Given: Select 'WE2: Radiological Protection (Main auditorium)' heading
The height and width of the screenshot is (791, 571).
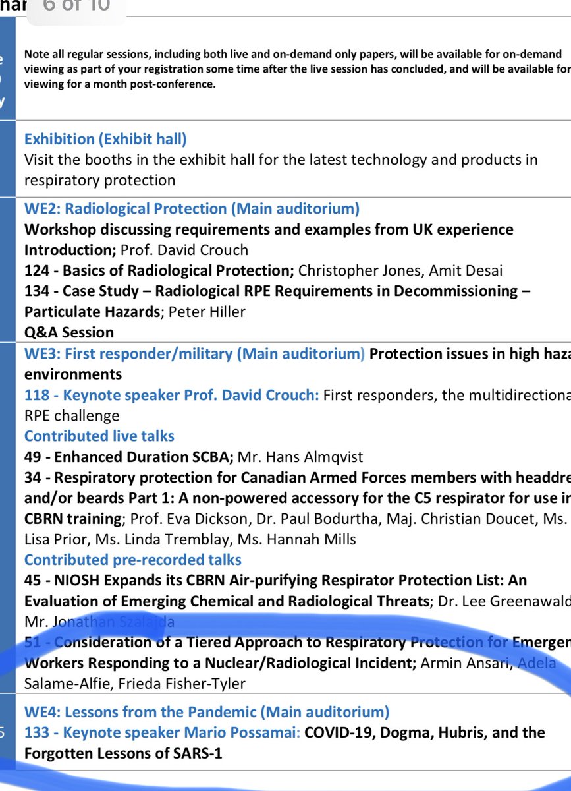Looking at the screenshot, I should (192, 209).
